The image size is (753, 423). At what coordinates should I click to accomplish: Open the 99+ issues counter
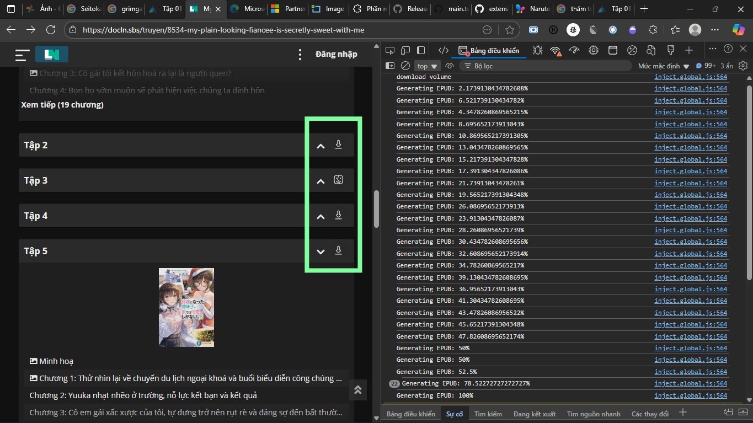click(x=706, y=66)
